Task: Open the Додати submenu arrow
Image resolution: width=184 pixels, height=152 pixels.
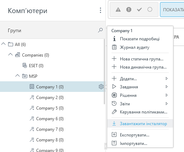Action: point(167,78)
